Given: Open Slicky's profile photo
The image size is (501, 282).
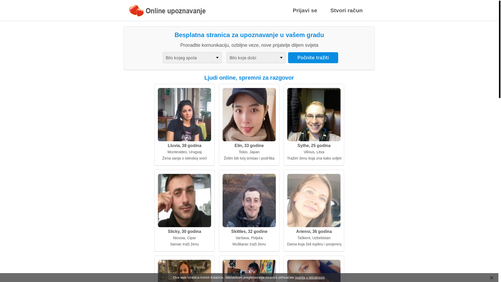Looking at the screenshot, I should coord(184,201).
